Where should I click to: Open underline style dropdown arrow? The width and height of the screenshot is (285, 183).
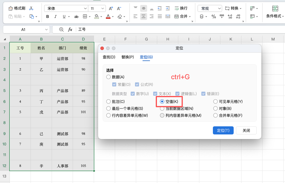coord(69,16)
